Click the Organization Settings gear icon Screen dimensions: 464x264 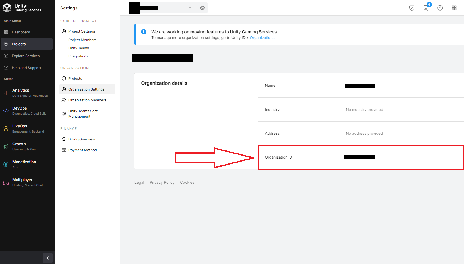(64, 89)
